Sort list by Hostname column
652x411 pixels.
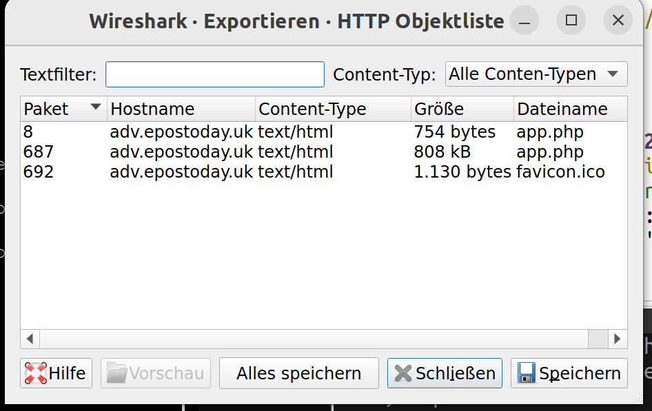(181, 109)
